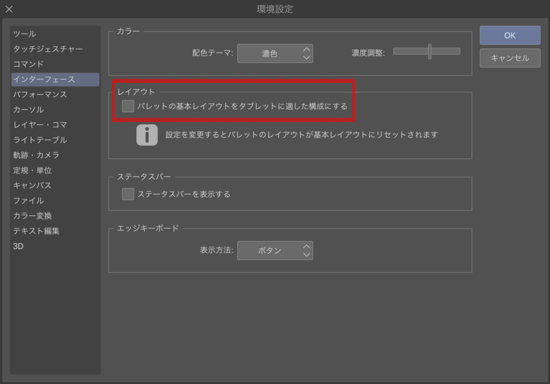Open the 表示方法 dropdown
This screenshot has height=384, width=550.
pyautogui.click(x=275, y=250)
